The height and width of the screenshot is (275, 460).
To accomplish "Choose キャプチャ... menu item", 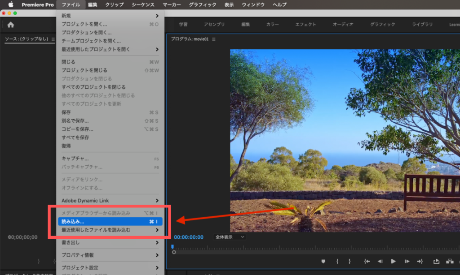I will click(110, 159).
